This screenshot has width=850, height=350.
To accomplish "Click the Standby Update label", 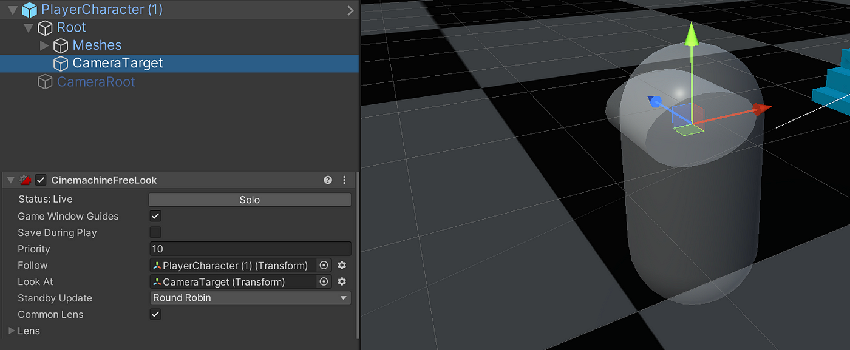I will (55, 298).
